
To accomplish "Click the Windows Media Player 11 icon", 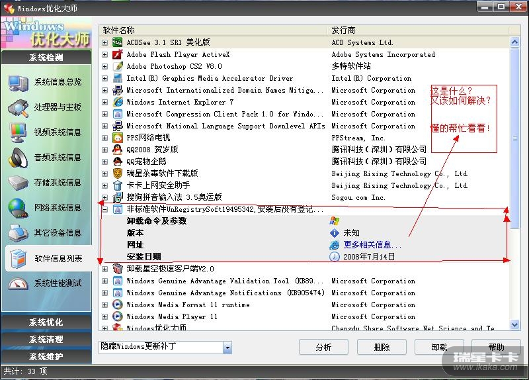I will (x=118, y=316).
